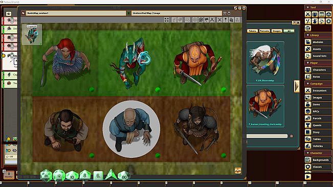Open the lone tool icon below modifiers icon

click(x=308, y=28)
